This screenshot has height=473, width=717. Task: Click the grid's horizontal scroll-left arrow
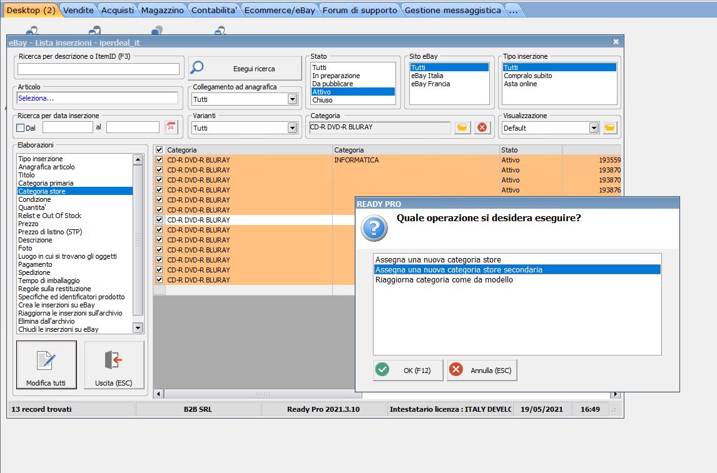(159, 394)
